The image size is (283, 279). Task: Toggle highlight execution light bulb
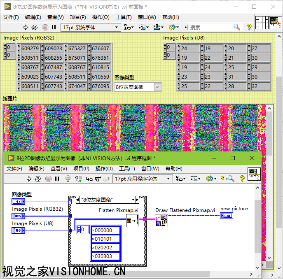click(68, 179)
